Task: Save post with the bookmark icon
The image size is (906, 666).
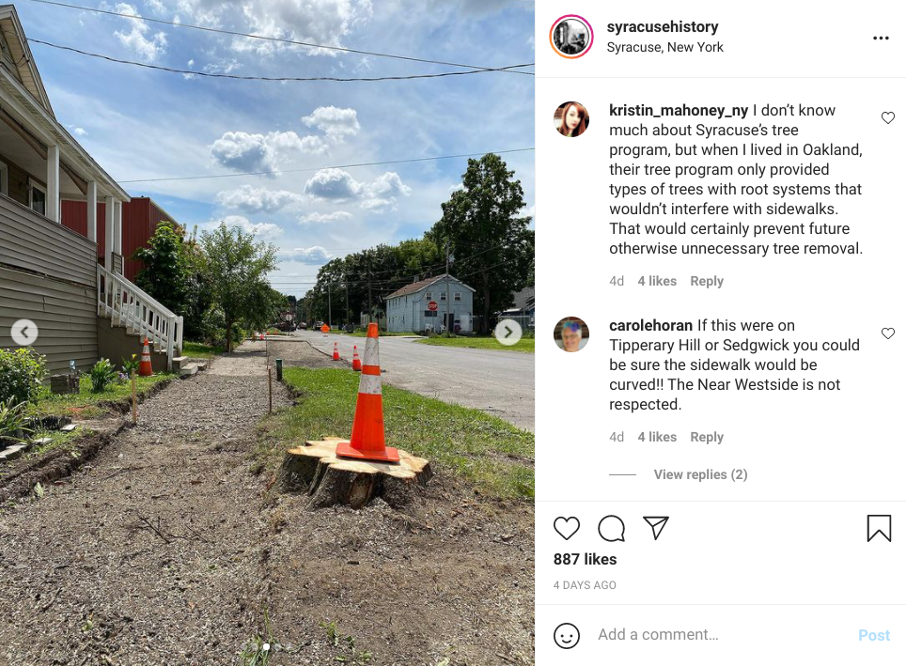Action: tap(879, 528)
